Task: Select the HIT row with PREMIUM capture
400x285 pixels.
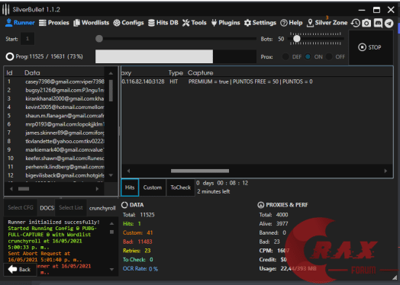Action: [257, 82]
